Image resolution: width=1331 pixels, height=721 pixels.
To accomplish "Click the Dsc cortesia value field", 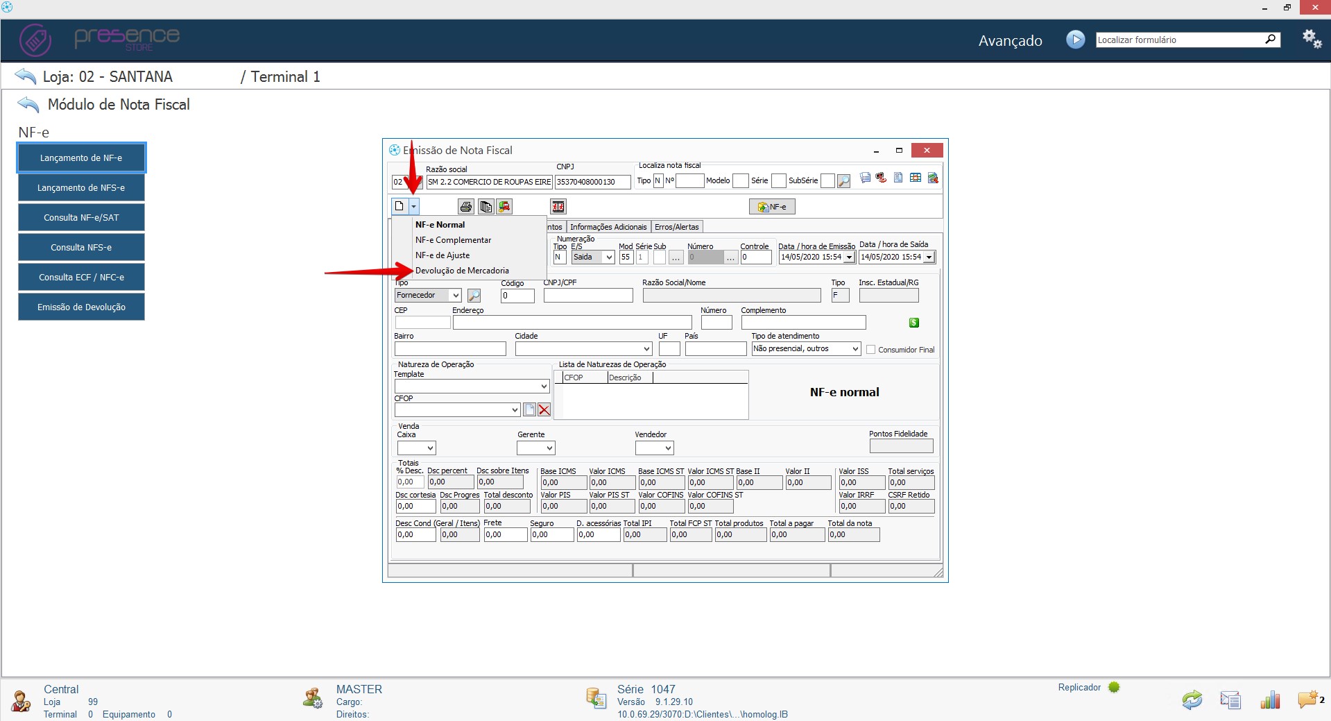I will (416, 507).
